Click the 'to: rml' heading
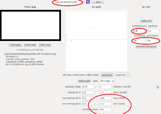This screenshot has height=114, width=161. (146, 7)
